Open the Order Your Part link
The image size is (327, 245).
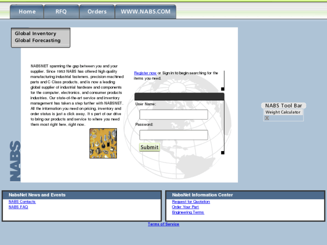185,207
